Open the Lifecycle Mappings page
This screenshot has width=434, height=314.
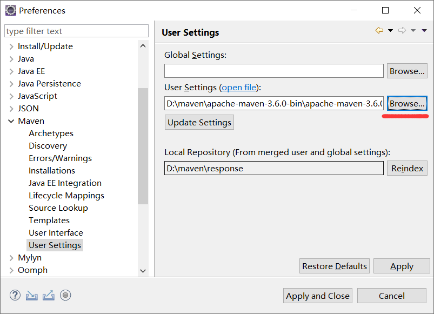(66, 196)
